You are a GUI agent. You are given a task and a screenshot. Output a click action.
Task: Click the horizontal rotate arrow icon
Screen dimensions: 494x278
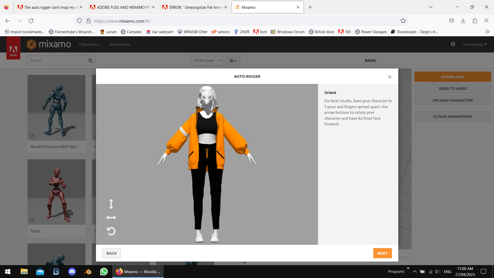(x=111, y=218)
